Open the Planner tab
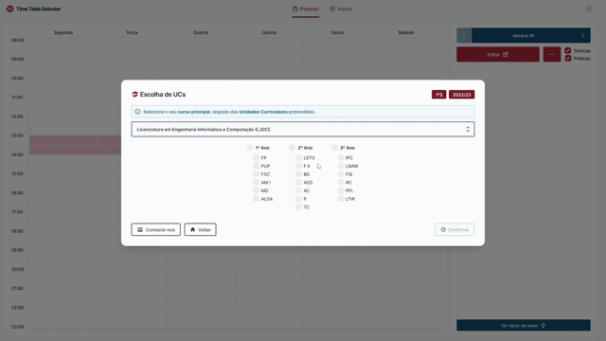Viewport: 606px width, 341px height. [x=305, y=9]
